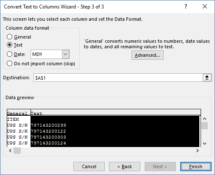Click serial number 797143200124 in preview
Viewport: 215px width, 175px height.
48,143
